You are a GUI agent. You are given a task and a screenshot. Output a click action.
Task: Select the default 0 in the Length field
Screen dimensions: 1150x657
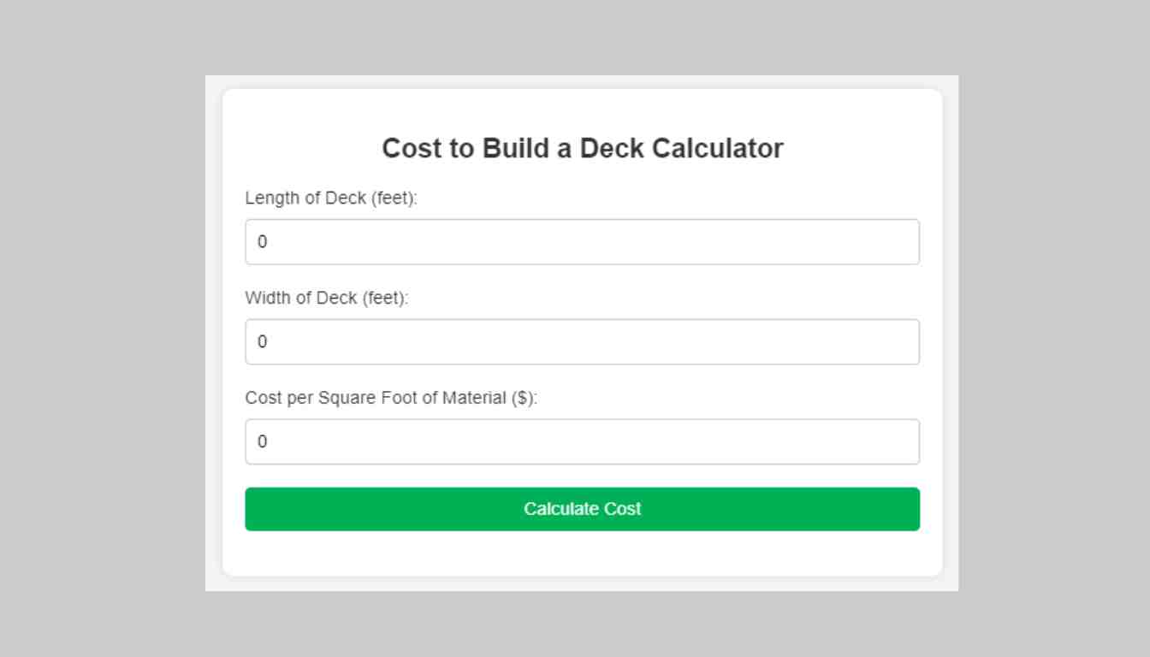pos(263,241)
